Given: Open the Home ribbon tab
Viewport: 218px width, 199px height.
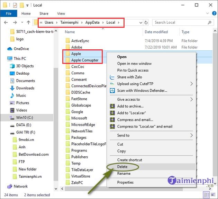Looking at the screenshot, I should pos(26,14).
